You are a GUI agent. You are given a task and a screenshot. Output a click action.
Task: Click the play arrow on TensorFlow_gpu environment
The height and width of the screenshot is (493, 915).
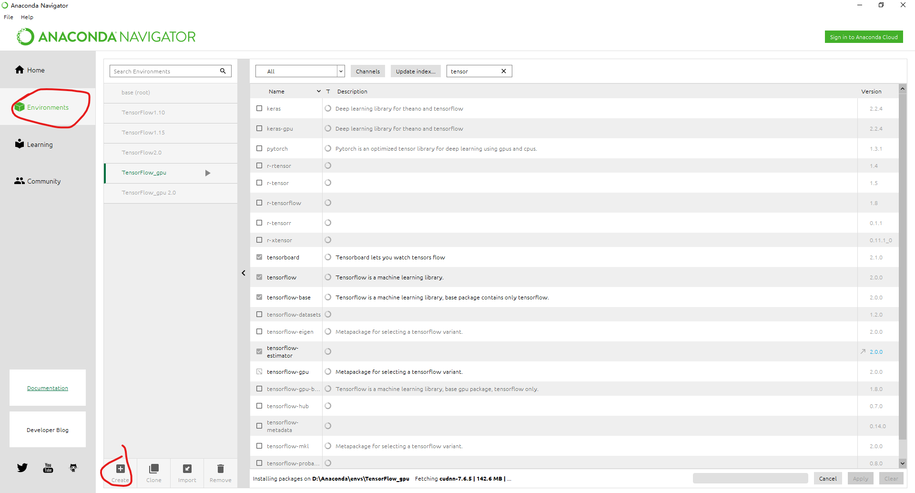click(208, 173)
